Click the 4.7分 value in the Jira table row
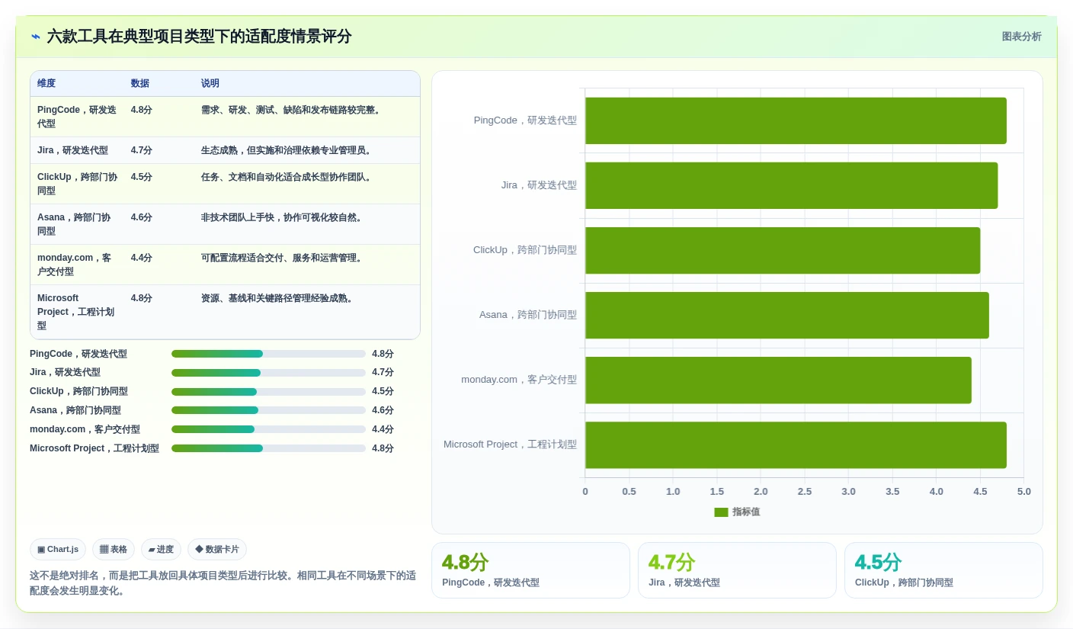Image resolution: width=1073 pixels, height=629 pixels. [141, 150]
